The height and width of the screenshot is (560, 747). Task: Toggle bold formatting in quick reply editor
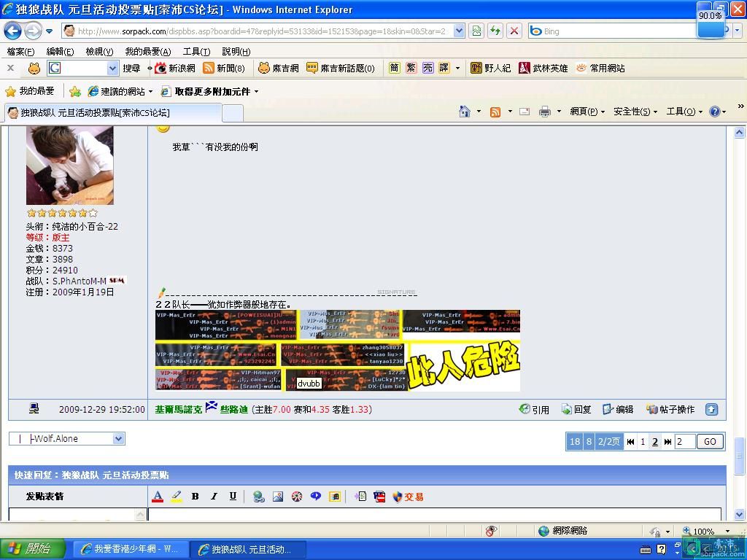195,497
